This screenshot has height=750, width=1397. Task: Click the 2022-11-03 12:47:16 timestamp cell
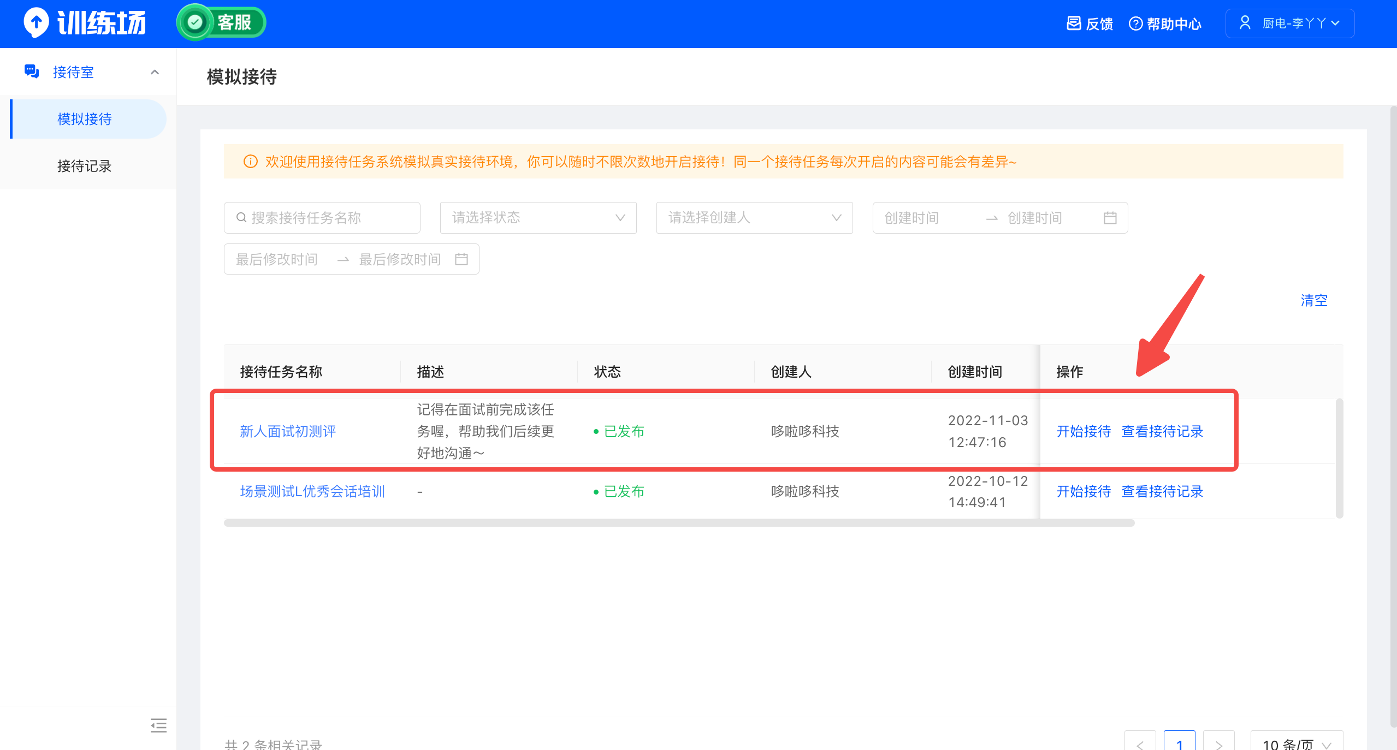point(988,431)
